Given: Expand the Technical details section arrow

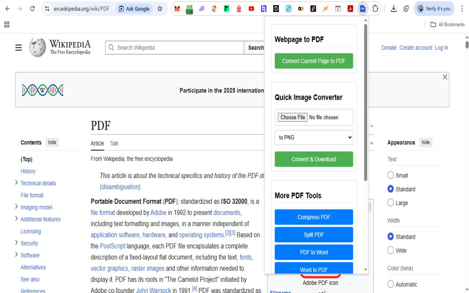Looking at the screenshot, I should click(x=16, y=183).
